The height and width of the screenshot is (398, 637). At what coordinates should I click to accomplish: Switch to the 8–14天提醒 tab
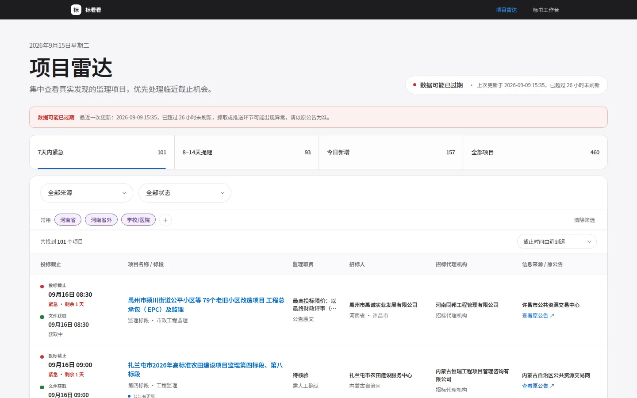pos(246,152)
